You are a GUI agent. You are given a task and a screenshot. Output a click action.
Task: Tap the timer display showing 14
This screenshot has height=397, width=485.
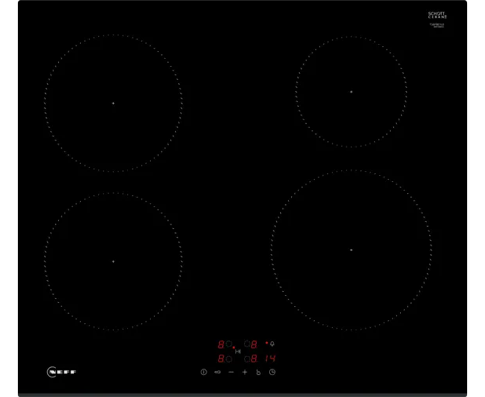click(x=270, y=358)
